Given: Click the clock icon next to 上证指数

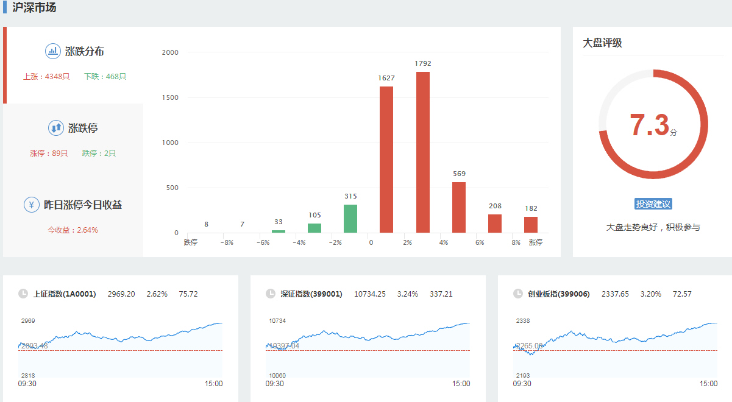Looking at the screenshot, I should click(x=23, y=294).
